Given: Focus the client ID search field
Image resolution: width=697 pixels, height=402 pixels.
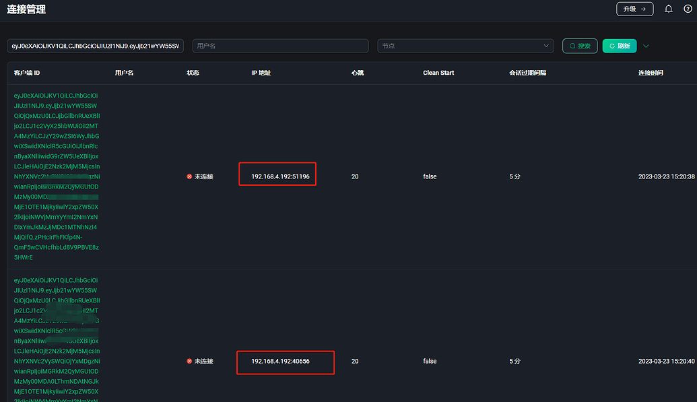Looking at the screenshot, I should 95,46.
